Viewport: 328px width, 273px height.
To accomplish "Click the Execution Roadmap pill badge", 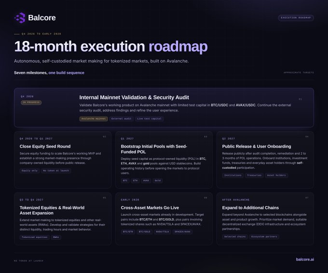I will [x=296, y=18].
